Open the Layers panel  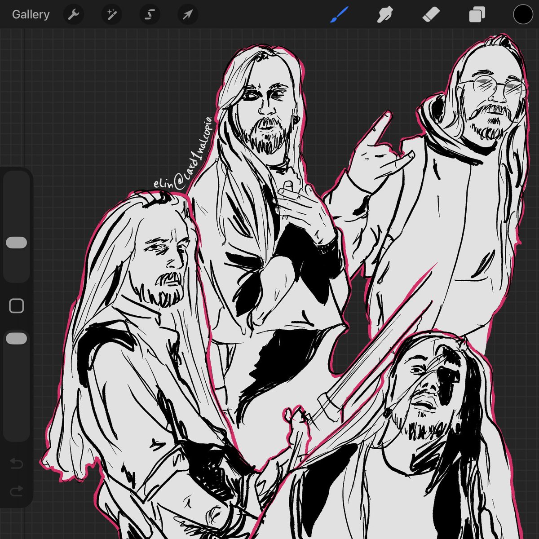coord(477,15)
